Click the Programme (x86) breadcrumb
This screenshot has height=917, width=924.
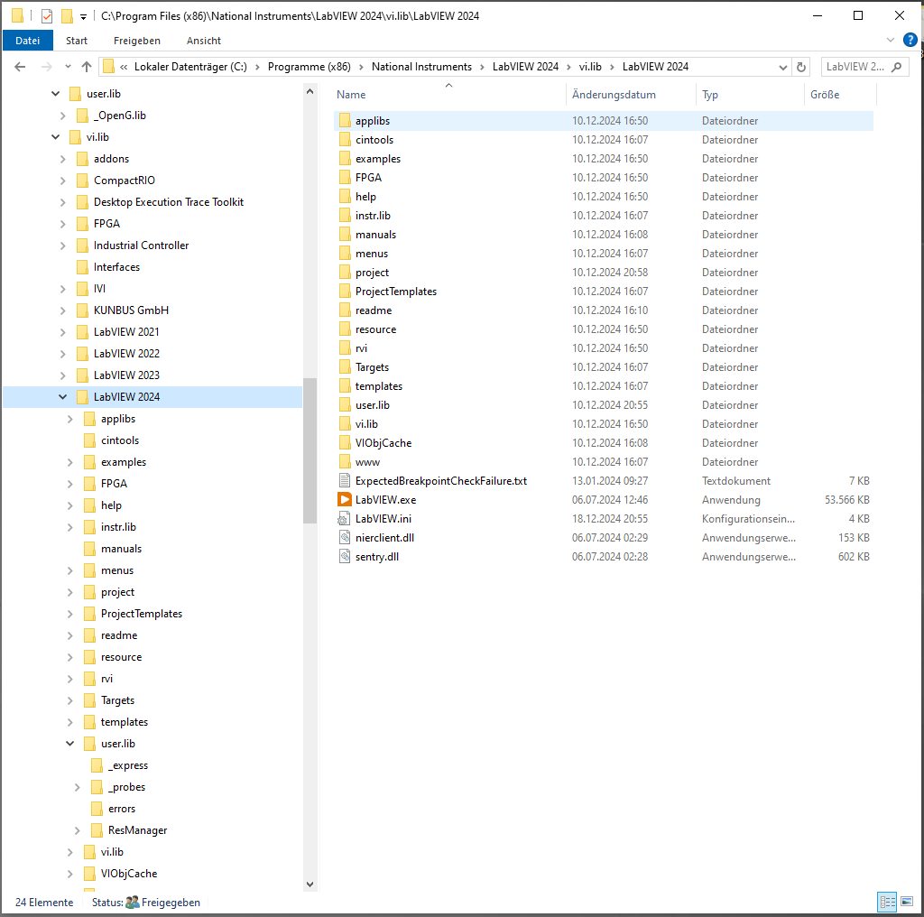(x=310, y=67)
